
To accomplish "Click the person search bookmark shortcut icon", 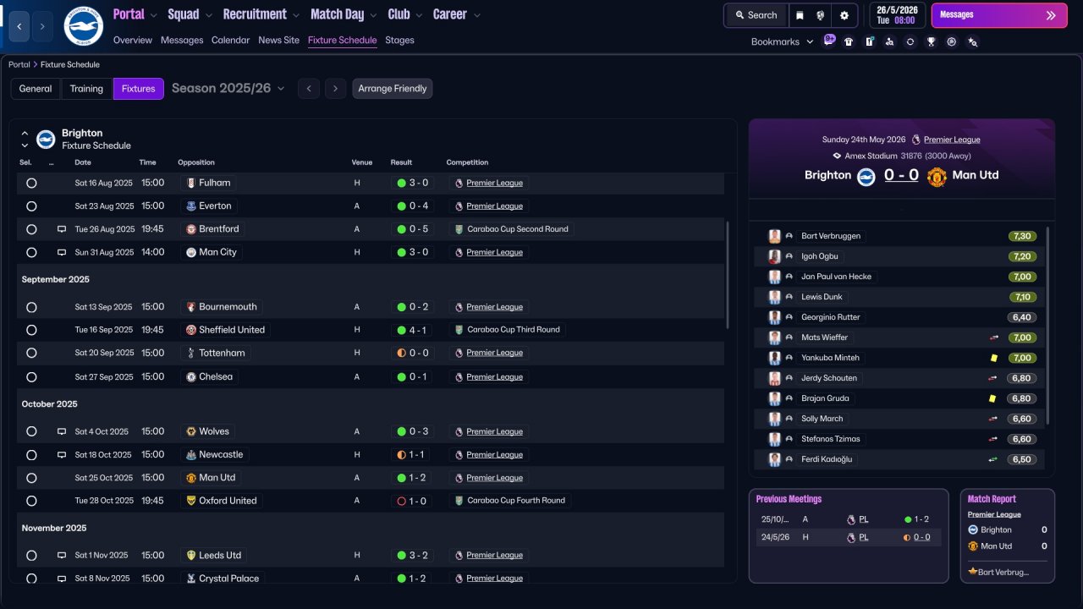I will 889,41.
